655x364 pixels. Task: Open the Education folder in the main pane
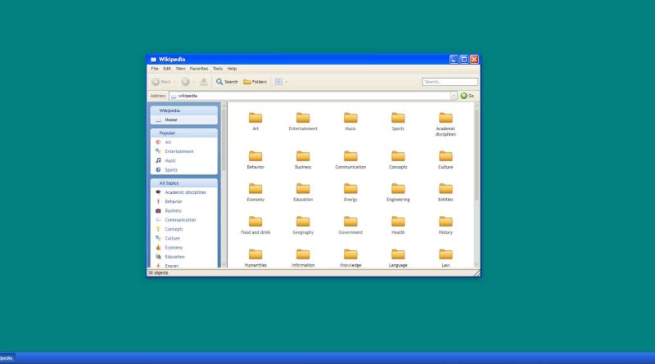(x=303, y=192)
